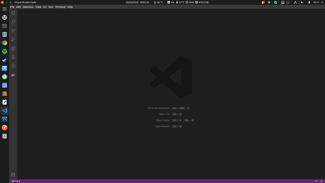Click the circular icon above the Docker icon
Image resolution: width=325 pixels, height=183 pixels.
coord(13,66)
